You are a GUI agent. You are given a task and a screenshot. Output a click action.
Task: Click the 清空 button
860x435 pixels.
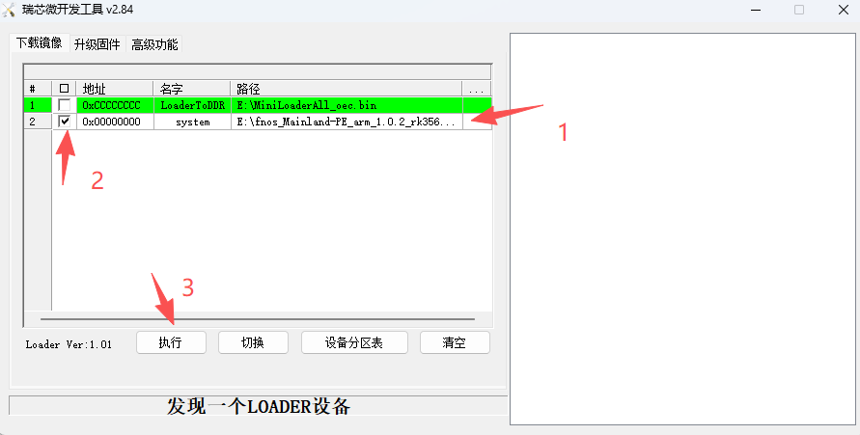point(455,342)
